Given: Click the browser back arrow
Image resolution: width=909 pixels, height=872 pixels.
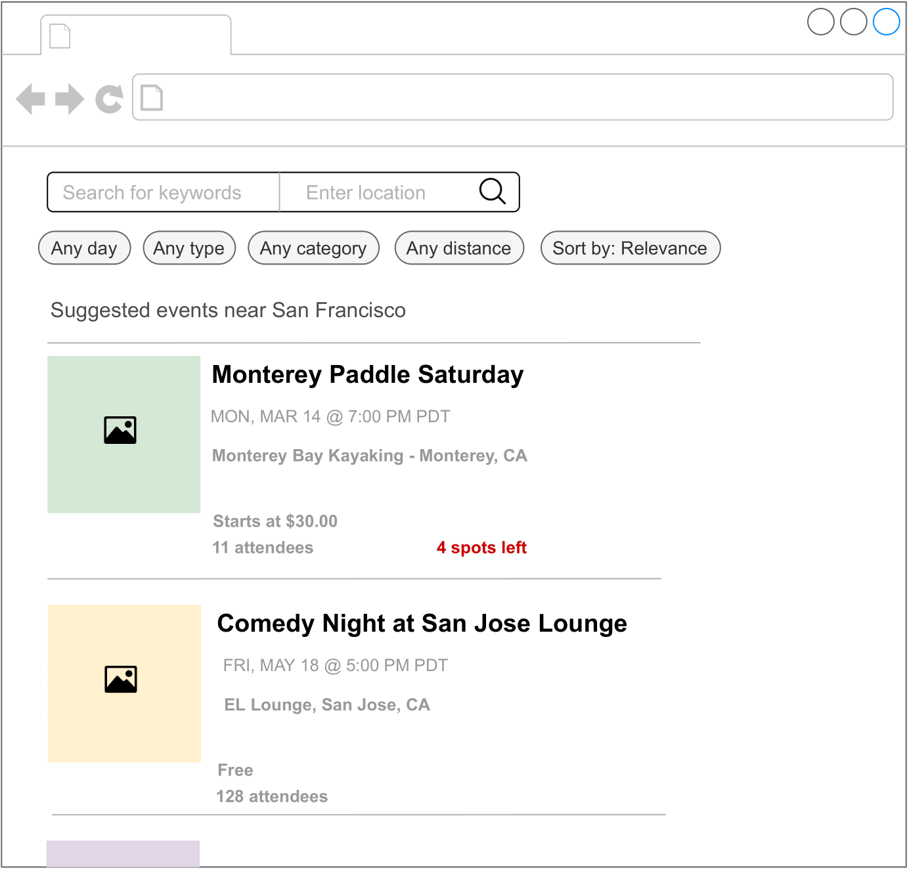Looking at the screenshot, I should (30, 99).
